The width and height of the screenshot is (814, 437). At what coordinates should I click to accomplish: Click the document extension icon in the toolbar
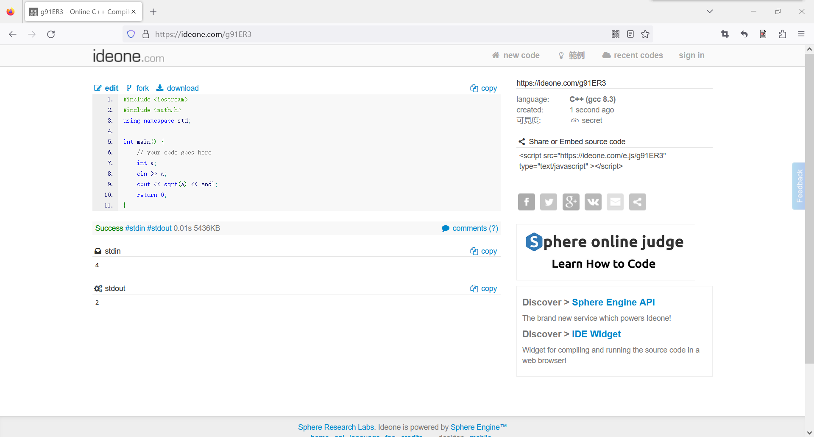[x=763, y=34]
